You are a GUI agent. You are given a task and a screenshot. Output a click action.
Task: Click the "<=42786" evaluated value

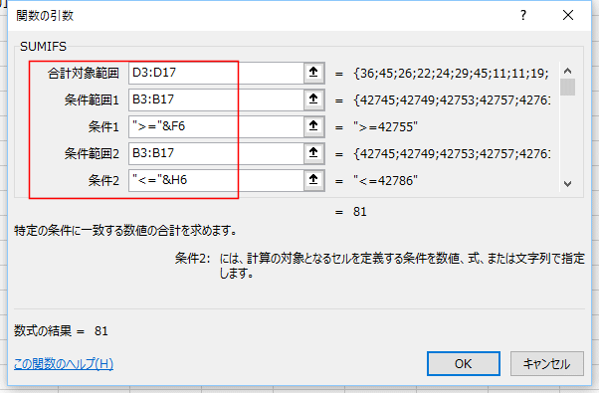(x=385, y=181)
